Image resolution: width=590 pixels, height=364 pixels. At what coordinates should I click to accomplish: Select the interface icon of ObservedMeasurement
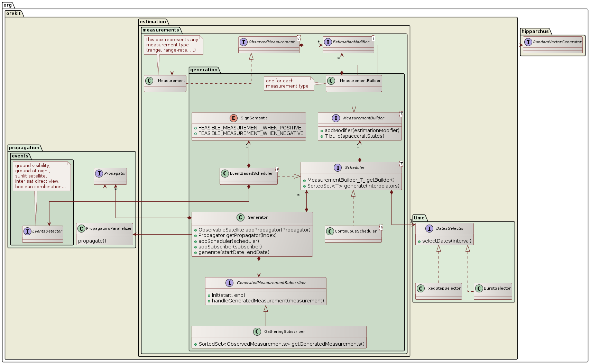[x=243, y=42]
